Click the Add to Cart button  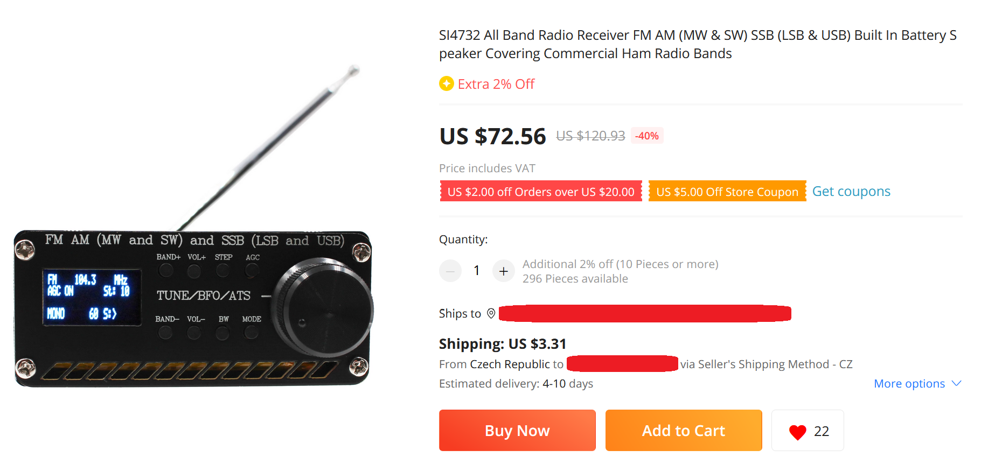684,430
